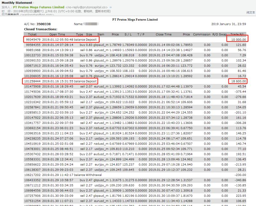Select ticket number 100671913
256x206 pixels.
click(x=32, y=66)
